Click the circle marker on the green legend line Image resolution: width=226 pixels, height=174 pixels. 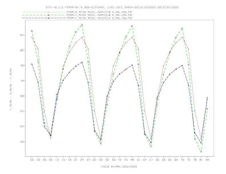pyautogui.click(x=49, y=15)
